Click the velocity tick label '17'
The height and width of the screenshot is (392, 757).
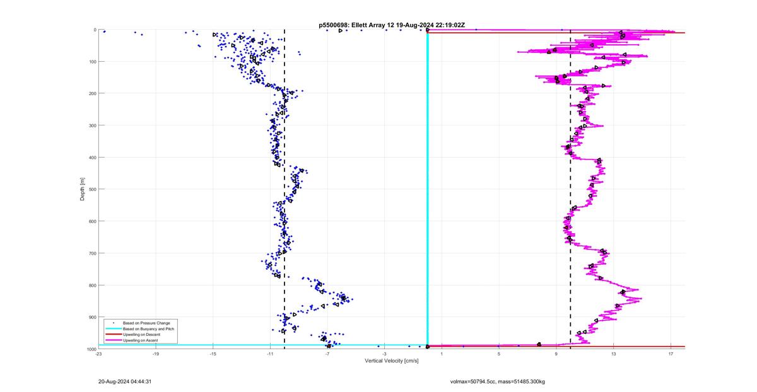point(671,354)
